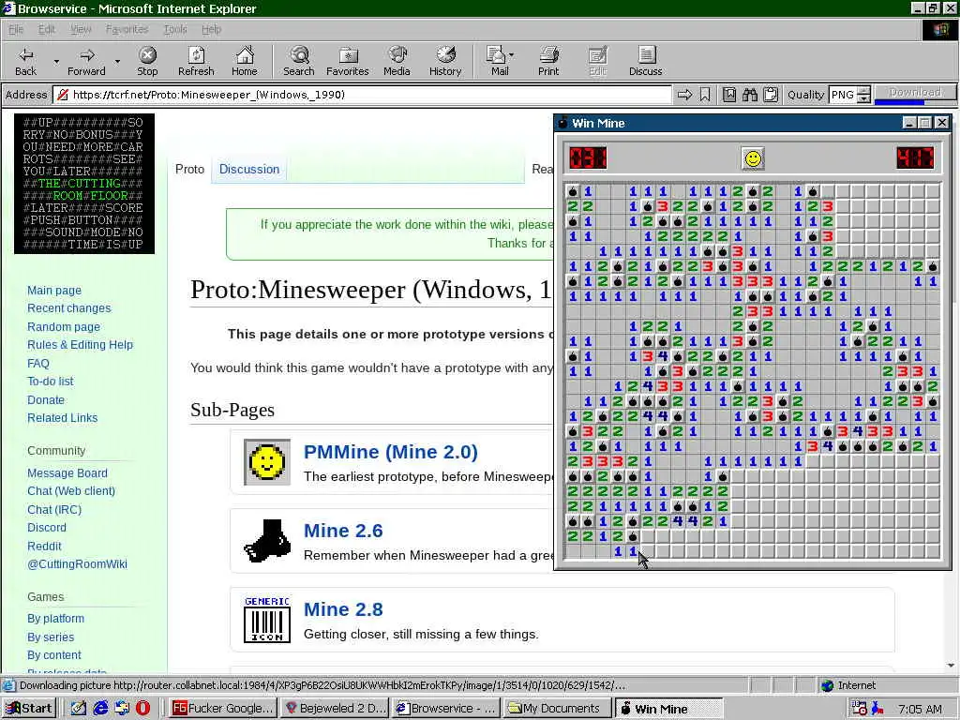This screenshot has height=720, width=960.
Task: Open the By platform games link
Action: tap(55, 619)
